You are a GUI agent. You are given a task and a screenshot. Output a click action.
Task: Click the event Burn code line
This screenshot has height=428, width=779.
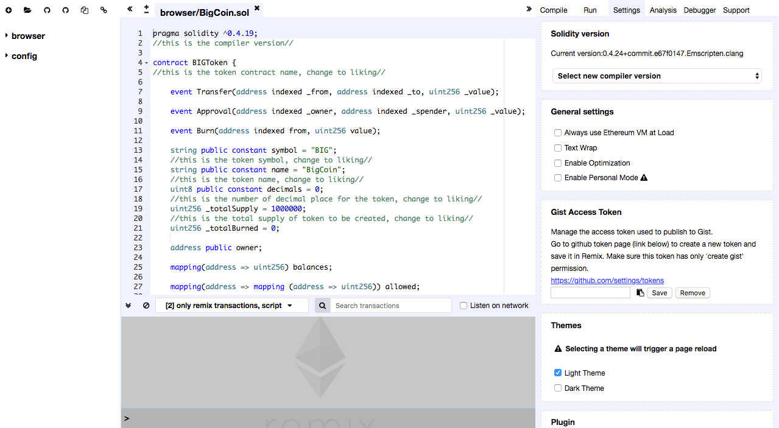[275, 131]
